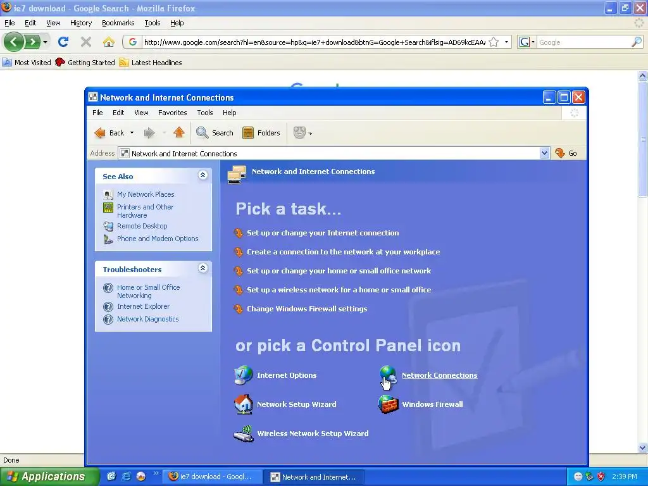Open Home or Small Office Networking troubleshooter
Screen dimensions: 648x486
[x=148, y=291]
